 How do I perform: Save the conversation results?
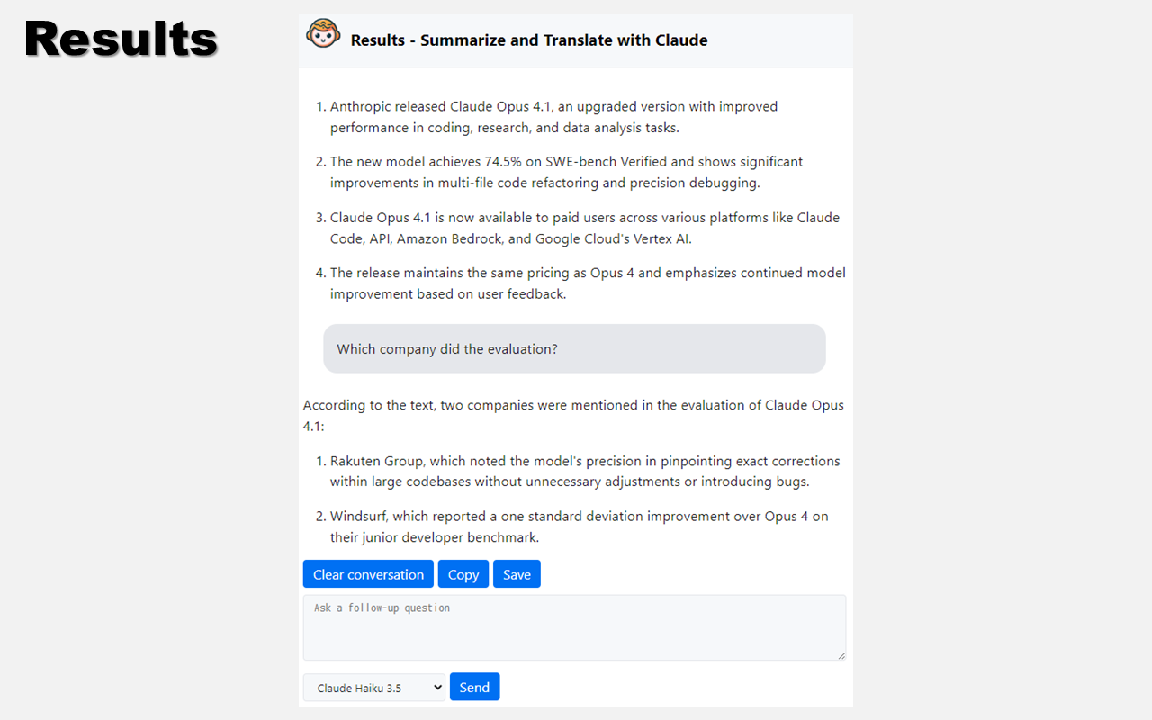[x=517, y=574]
